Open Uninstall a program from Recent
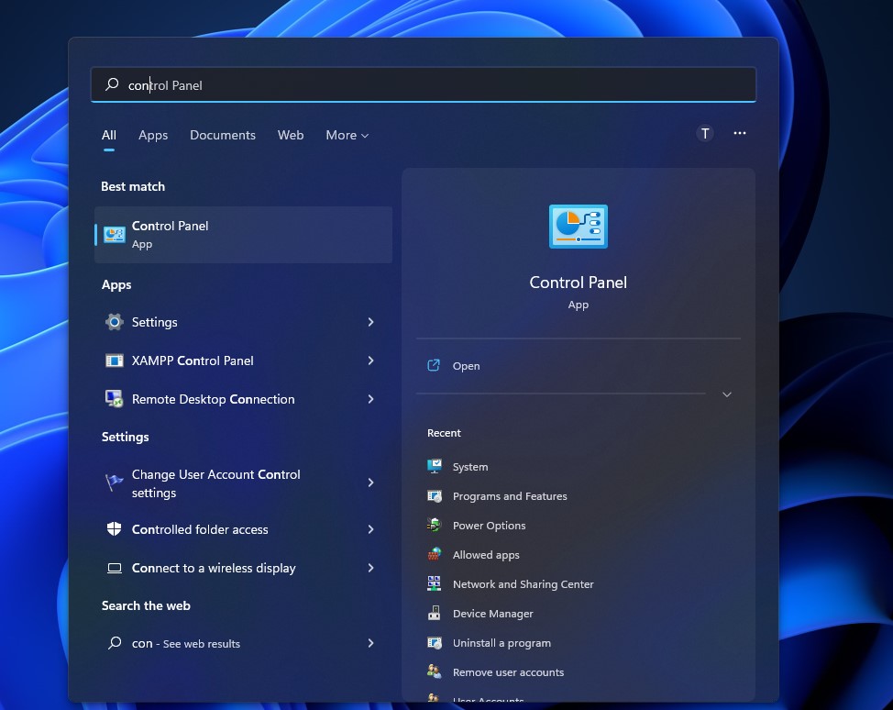Image resolution: width=893 pixels, height=710 pixels. click(x=502, y=643)
